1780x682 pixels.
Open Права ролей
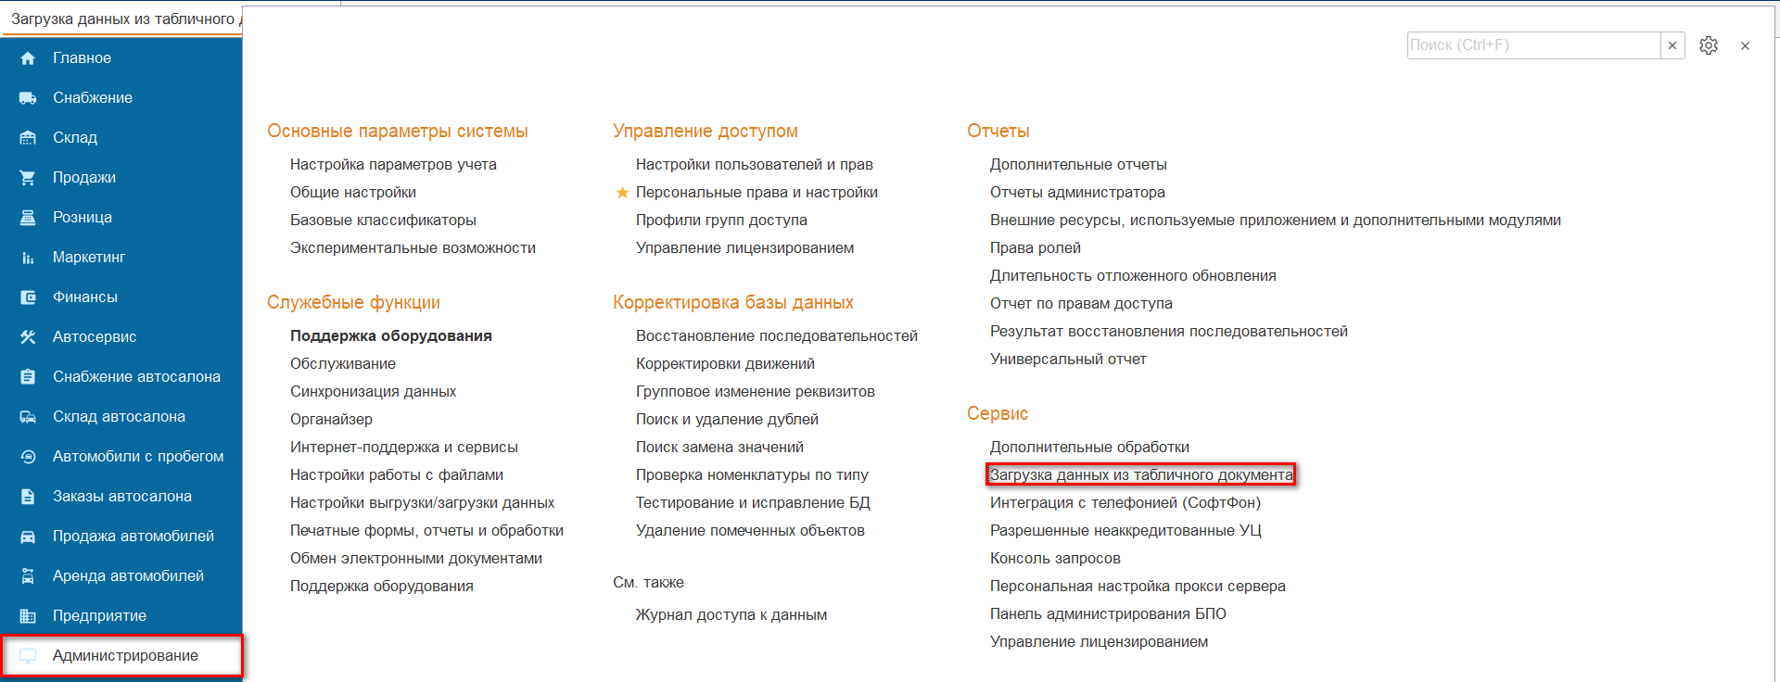(x=1036, y=248)
